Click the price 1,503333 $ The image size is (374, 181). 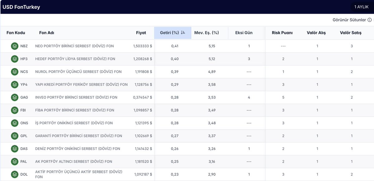[x=143, y=46]
